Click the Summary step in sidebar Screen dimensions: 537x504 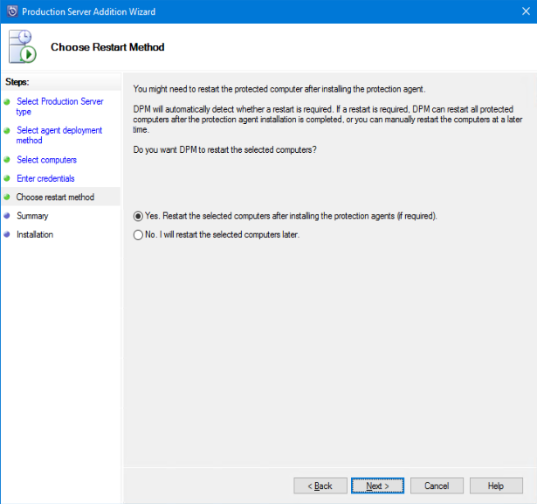point(32,216)
